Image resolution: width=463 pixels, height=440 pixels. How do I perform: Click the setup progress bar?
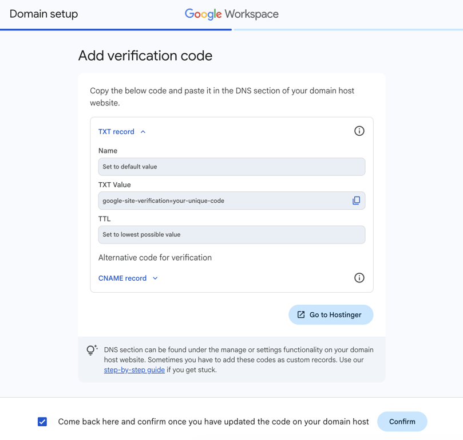click(x=231, y=30)
